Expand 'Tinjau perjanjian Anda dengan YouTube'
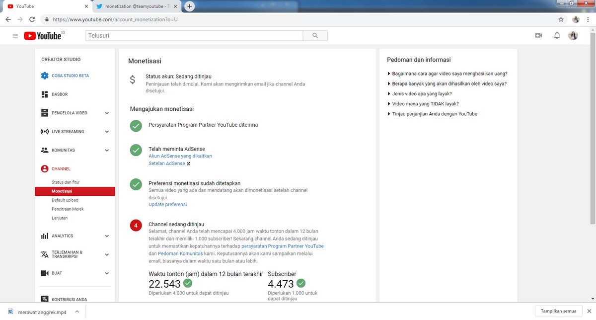This screenshot has width=596, height=320. pos(432,114)
